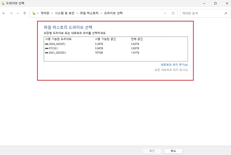Click the Up one level arrow

pyautogui.click(x=24, y=13)
